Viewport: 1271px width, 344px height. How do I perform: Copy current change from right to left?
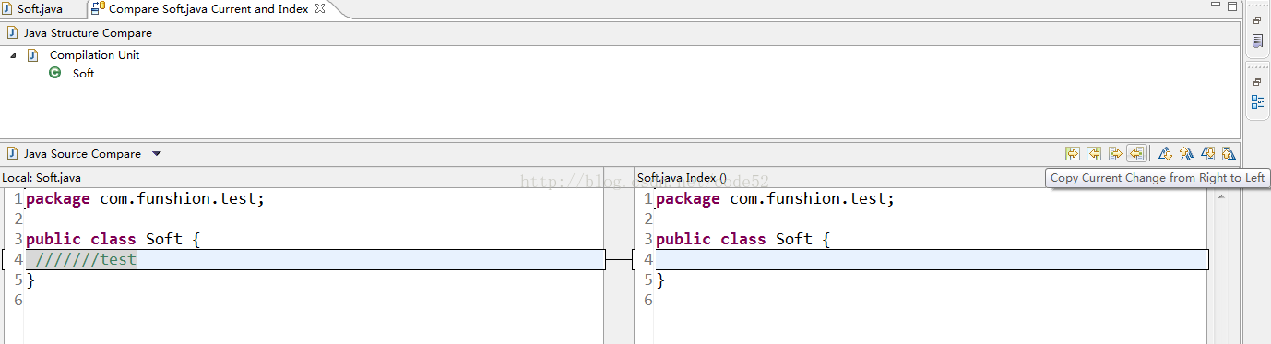(1135, 154)
